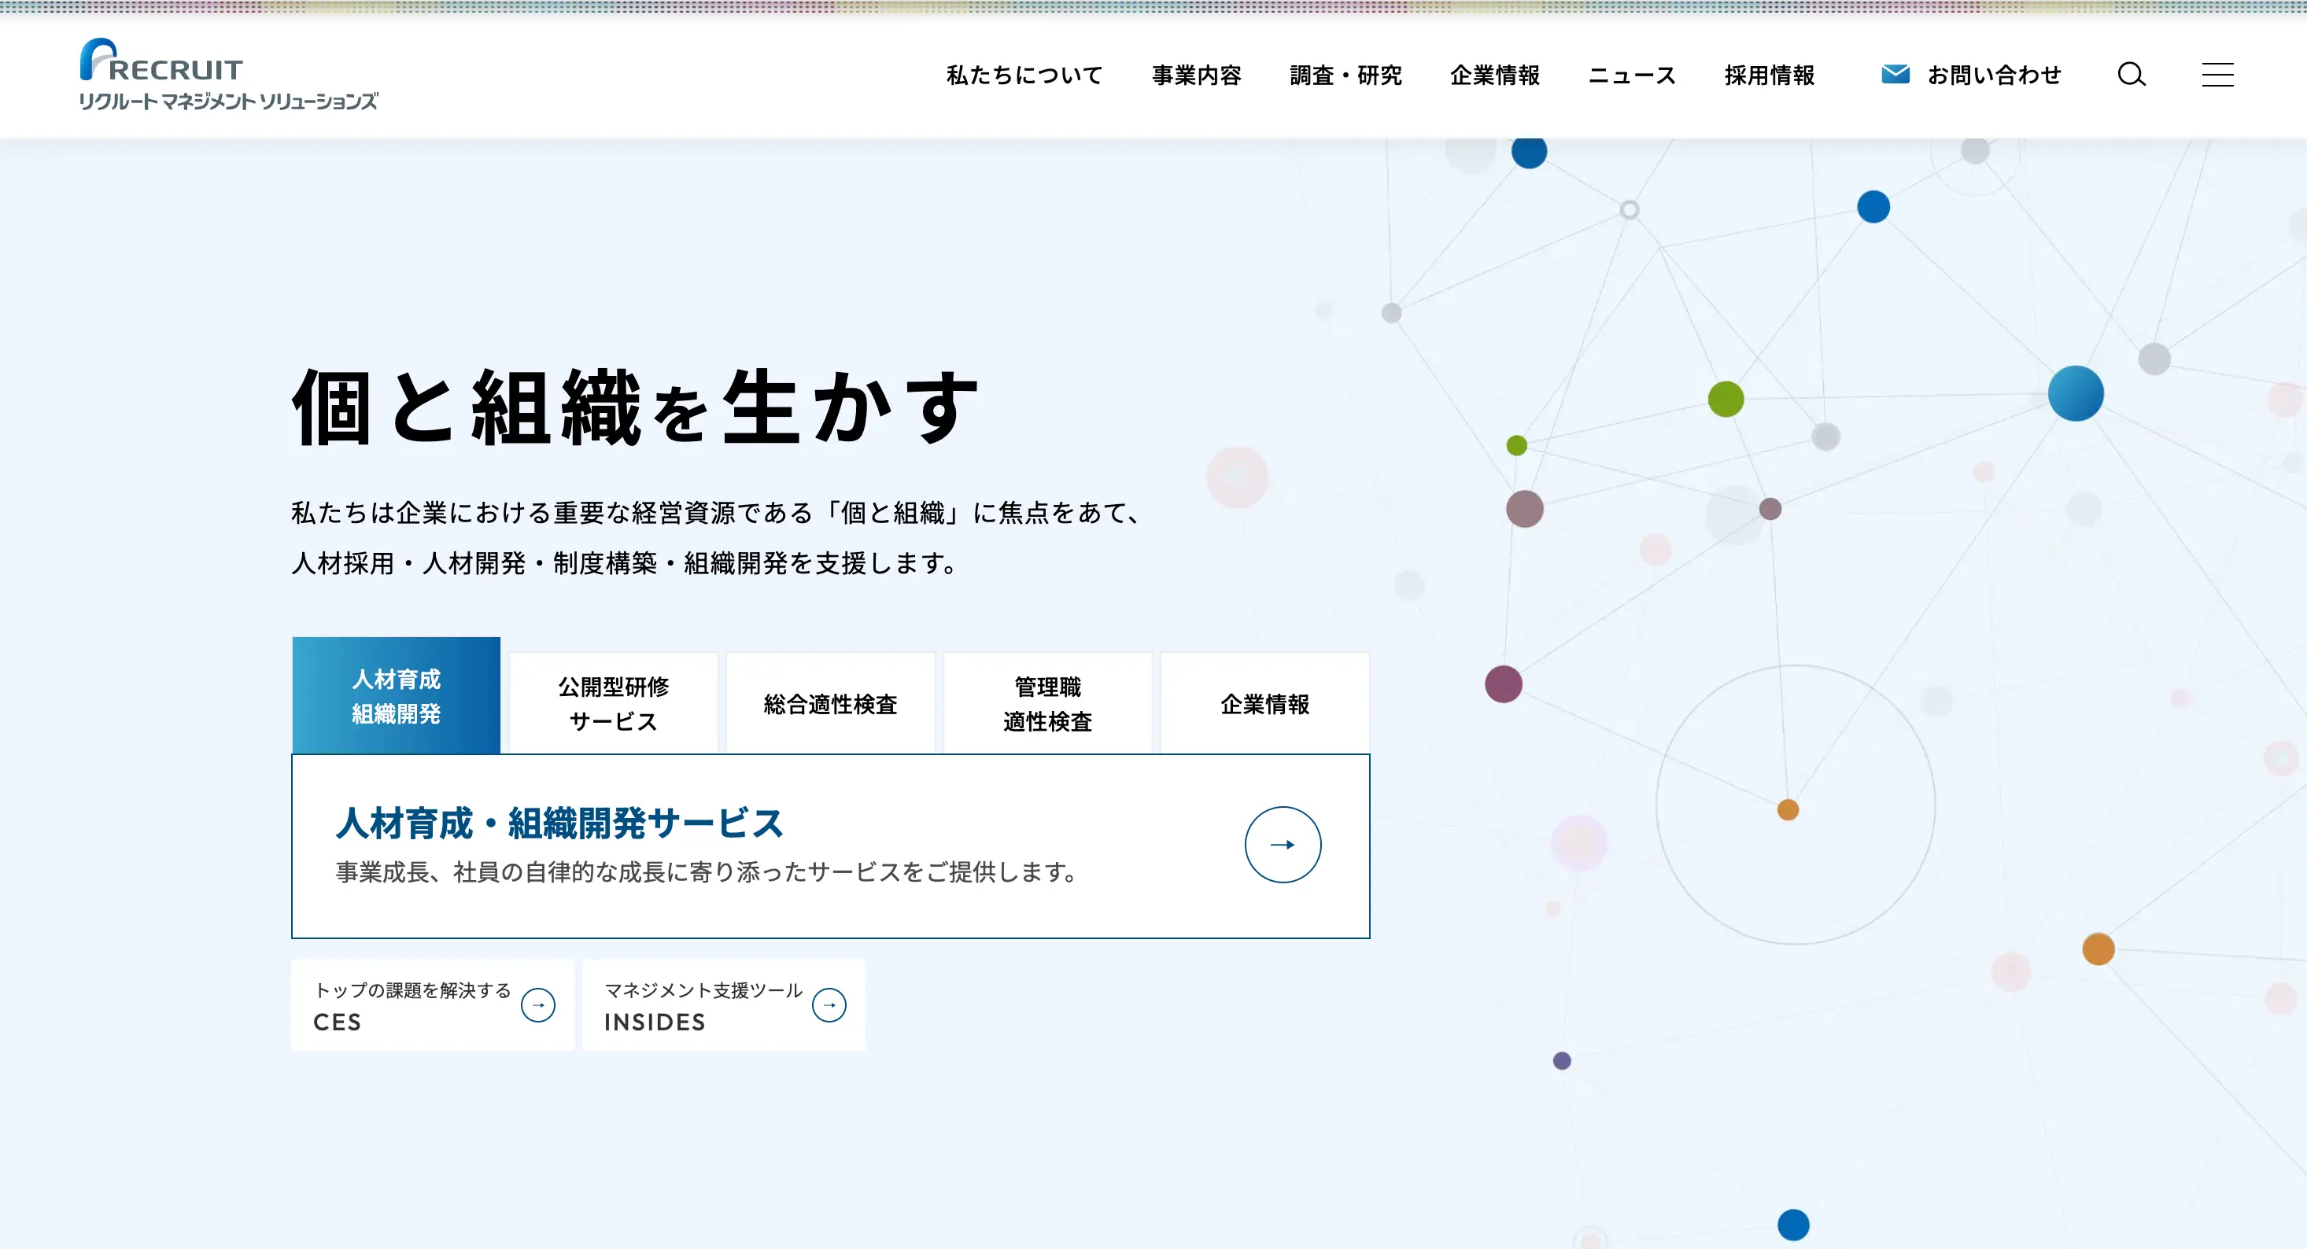Open the 管理職適性検査 tab
The width and height of the screenshot is (2307, 1249).
click(1048, 704)
